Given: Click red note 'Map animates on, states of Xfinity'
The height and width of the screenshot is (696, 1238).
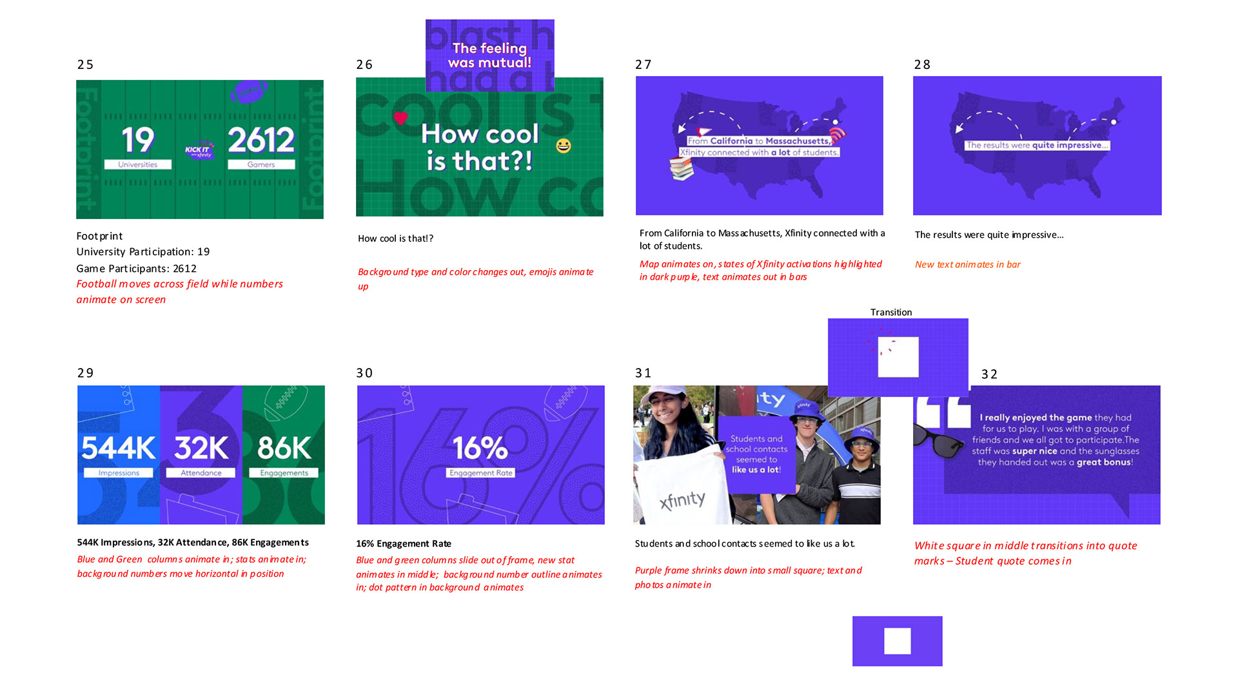Looking at the screenshot, I should pyautogui.click(x=761, y=270).
